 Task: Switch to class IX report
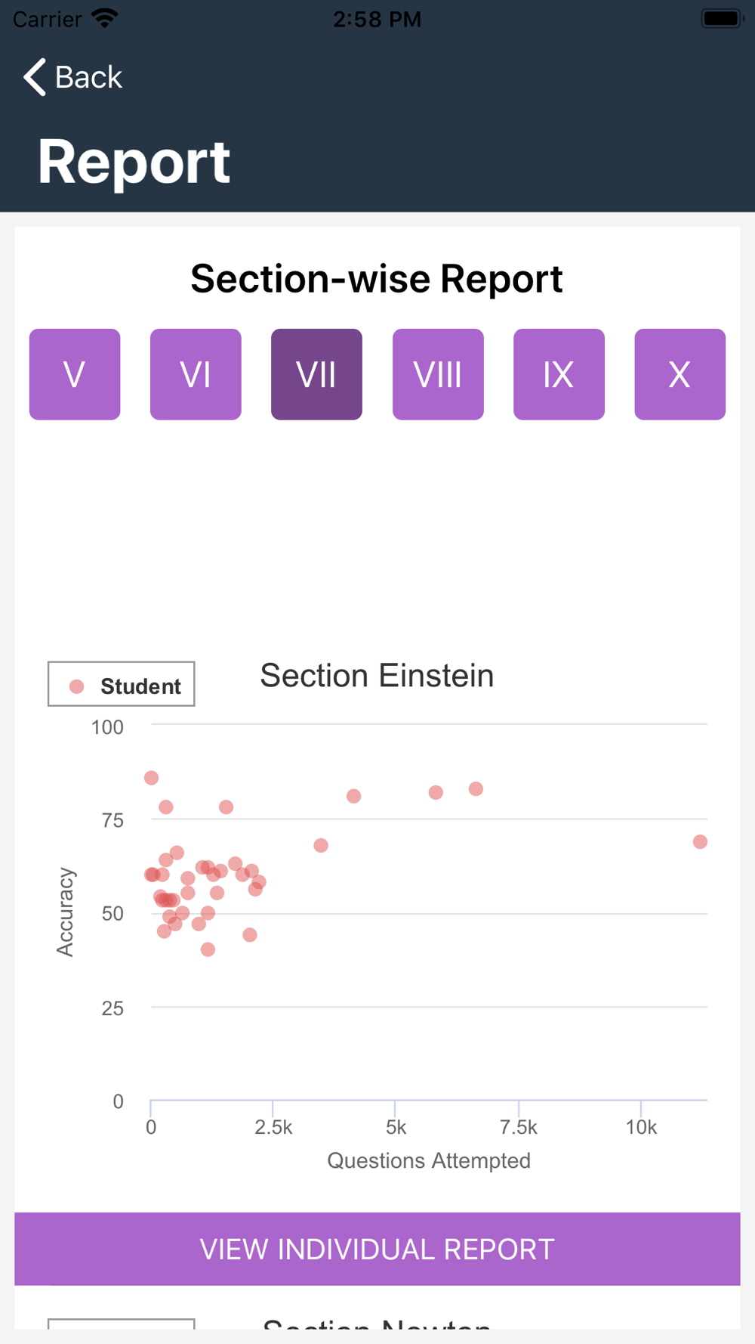[559, 374]
